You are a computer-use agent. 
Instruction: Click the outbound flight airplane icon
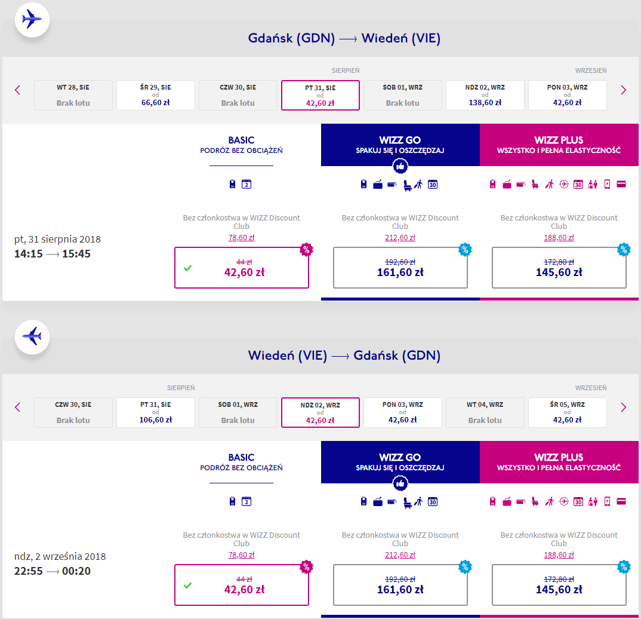click(32, 20)
